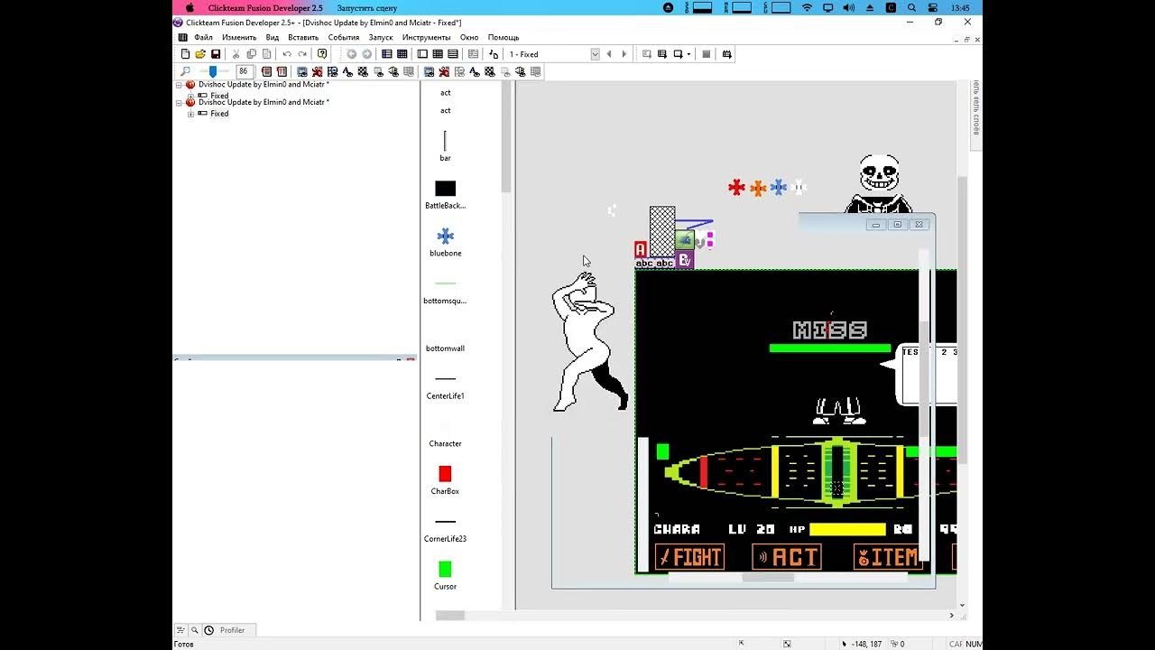Open Control Center toggles icon in menu bar
1155x650 pixels.
pyautogui.click(x=932, y=7)
